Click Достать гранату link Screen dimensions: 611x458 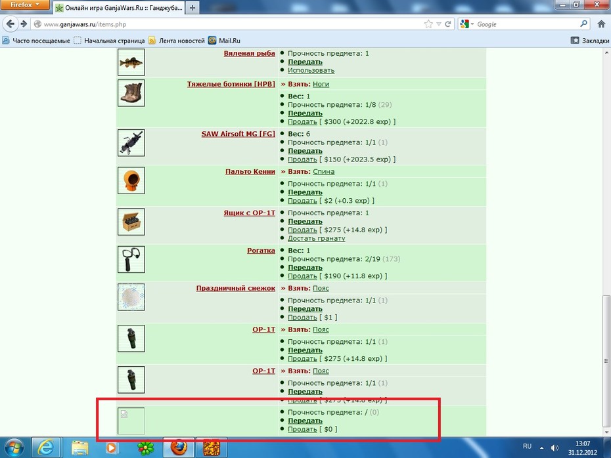[317, 239]
